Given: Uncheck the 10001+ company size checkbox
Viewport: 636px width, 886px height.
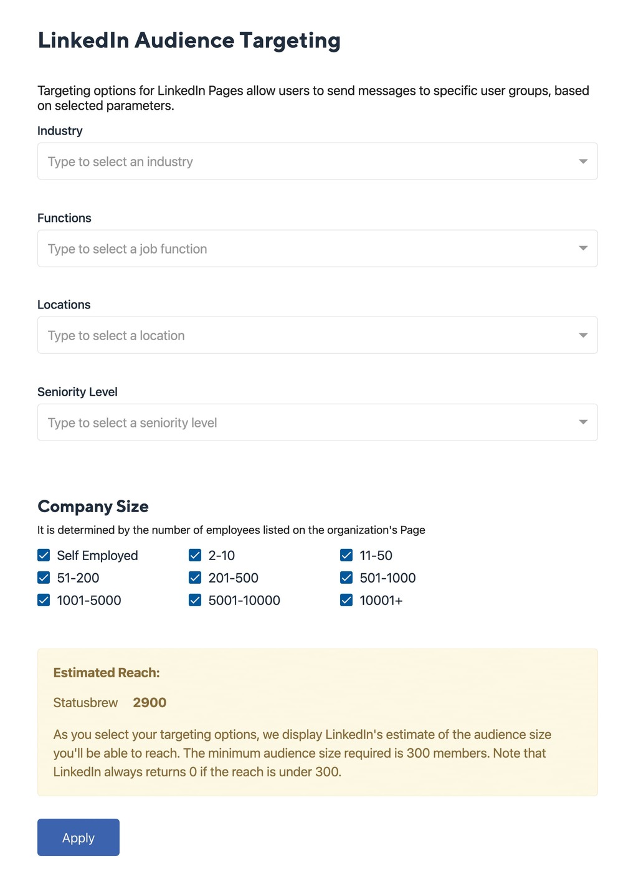Looking at the screenshot, I should (346, 600).
